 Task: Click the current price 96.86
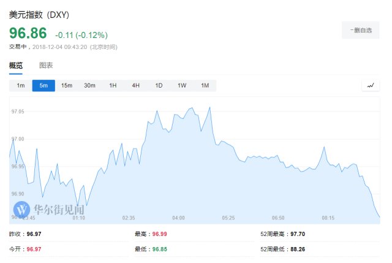tap(28, 33)
